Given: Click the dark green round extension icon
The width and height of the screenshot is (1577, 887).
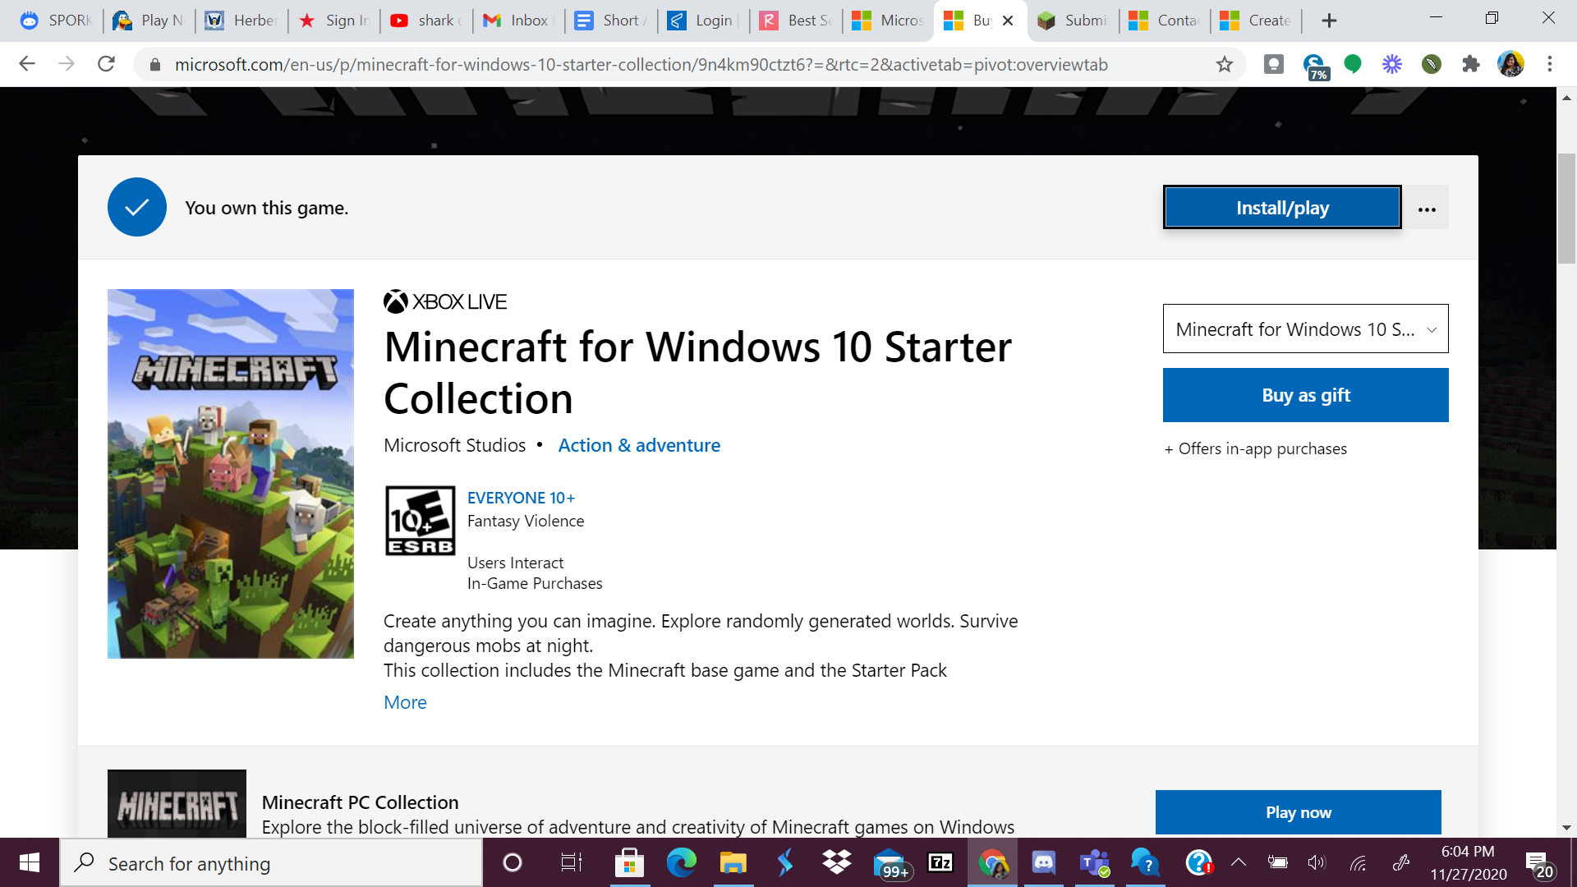Looking at the screenshot, I should coord(1431,64).
